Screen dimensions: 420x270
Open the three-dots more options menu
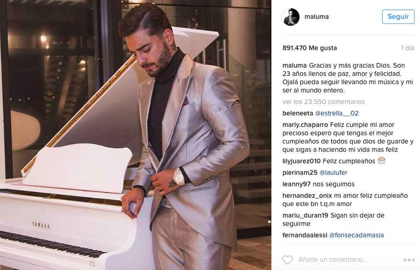pyautogui.click(x=409, y=260)
